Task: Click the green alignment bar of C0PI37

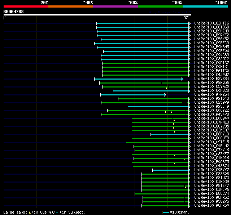Action: click(x=145, y=63)
